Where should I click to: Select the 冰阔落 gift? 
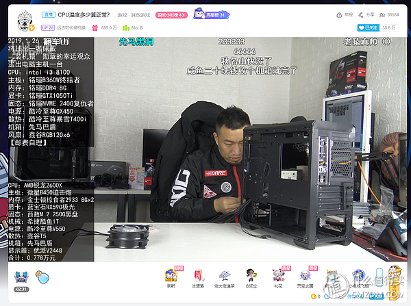(x=198, y=278)
